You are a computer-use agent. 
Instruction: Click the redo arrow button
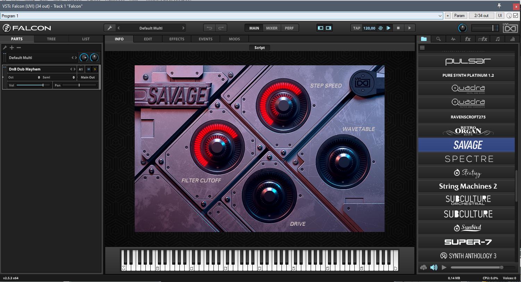tap(221, 28)
